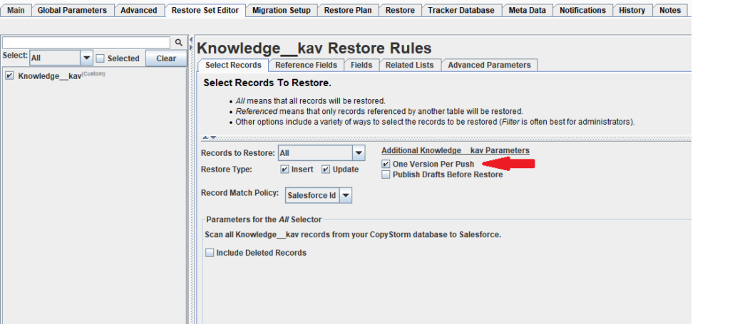Image resolution: width=730 pixels, height=324 pixels.
Task: Go to the Advanced tab
Action: click(139, 10)
